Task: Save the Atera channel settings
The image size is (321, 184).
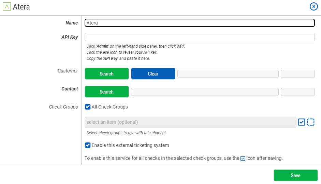Action: tap(296, 175)
